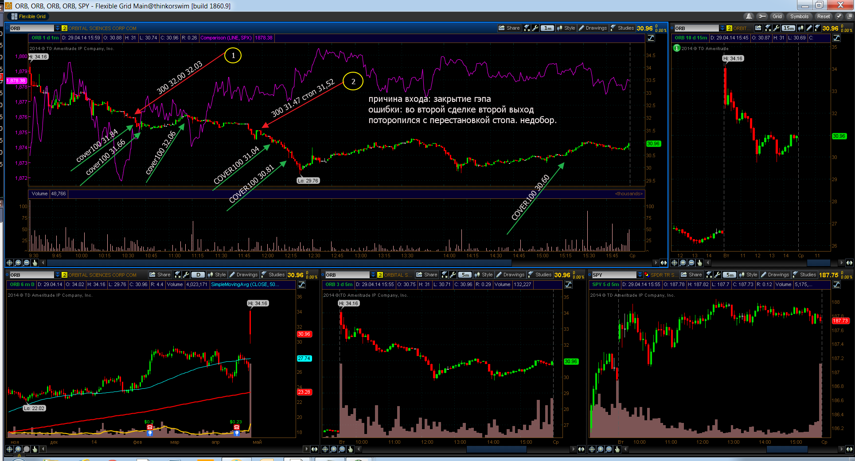
Task: Click the detach window icon at top-right
Action: (850, 16)
